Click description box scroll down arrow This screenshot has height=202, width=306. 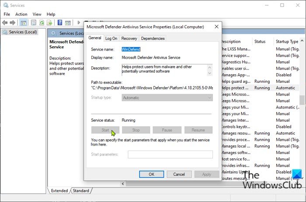tap(209, 73)
